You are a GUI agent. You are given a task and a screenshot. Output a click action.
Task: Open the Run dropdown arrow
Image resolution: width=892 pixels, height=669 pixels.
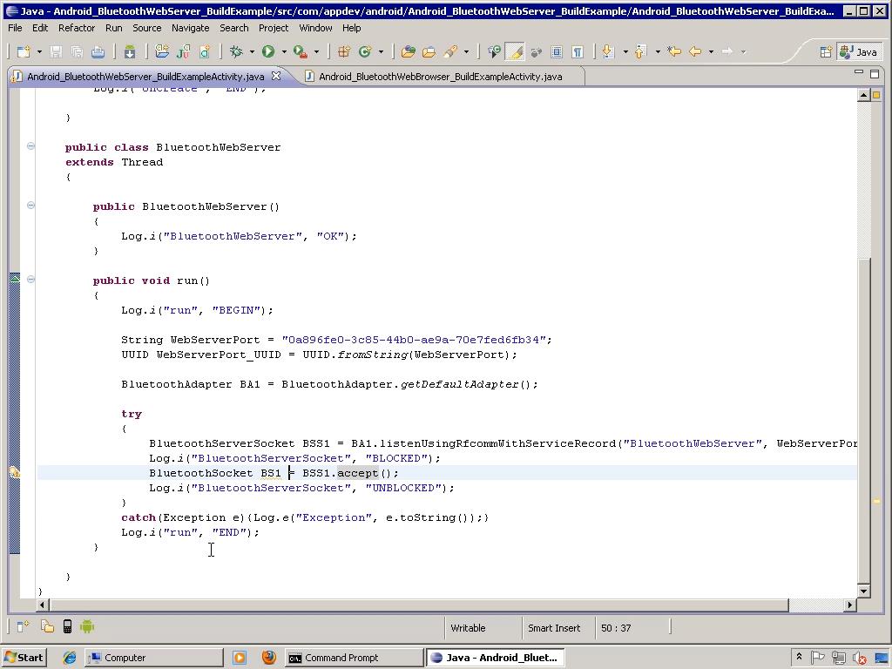(x=284, y=51)
